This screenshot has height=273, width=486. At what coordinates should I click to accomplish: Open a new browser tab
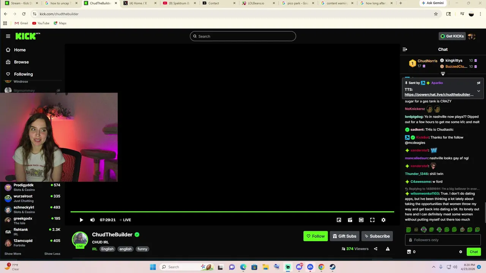pyautogui.click(x=401, y=3)
